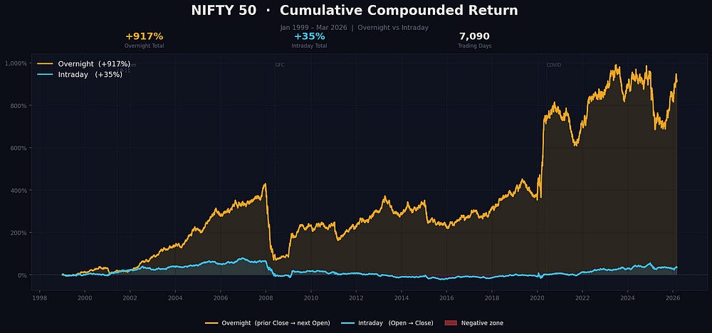Click the '2022' x-axis label
The width and height of the screenshot is (712, 333).
582,298
